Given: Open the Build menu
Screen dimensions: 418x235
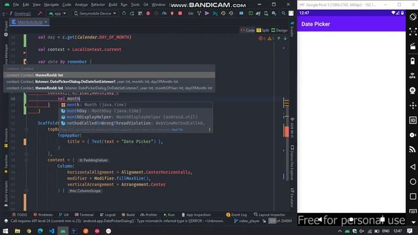Looking at the screenshot, I should 113,5.
